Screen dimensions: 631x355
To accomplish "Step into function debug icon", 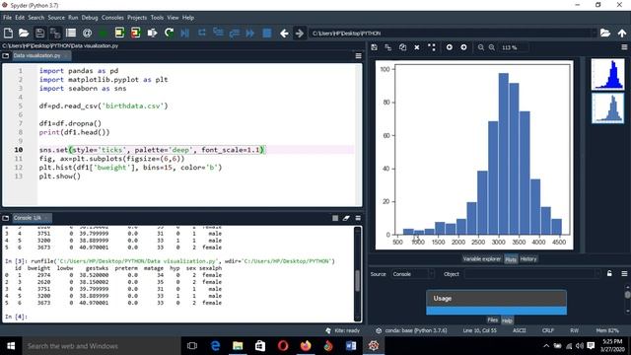I will click(x=218, y=33).
